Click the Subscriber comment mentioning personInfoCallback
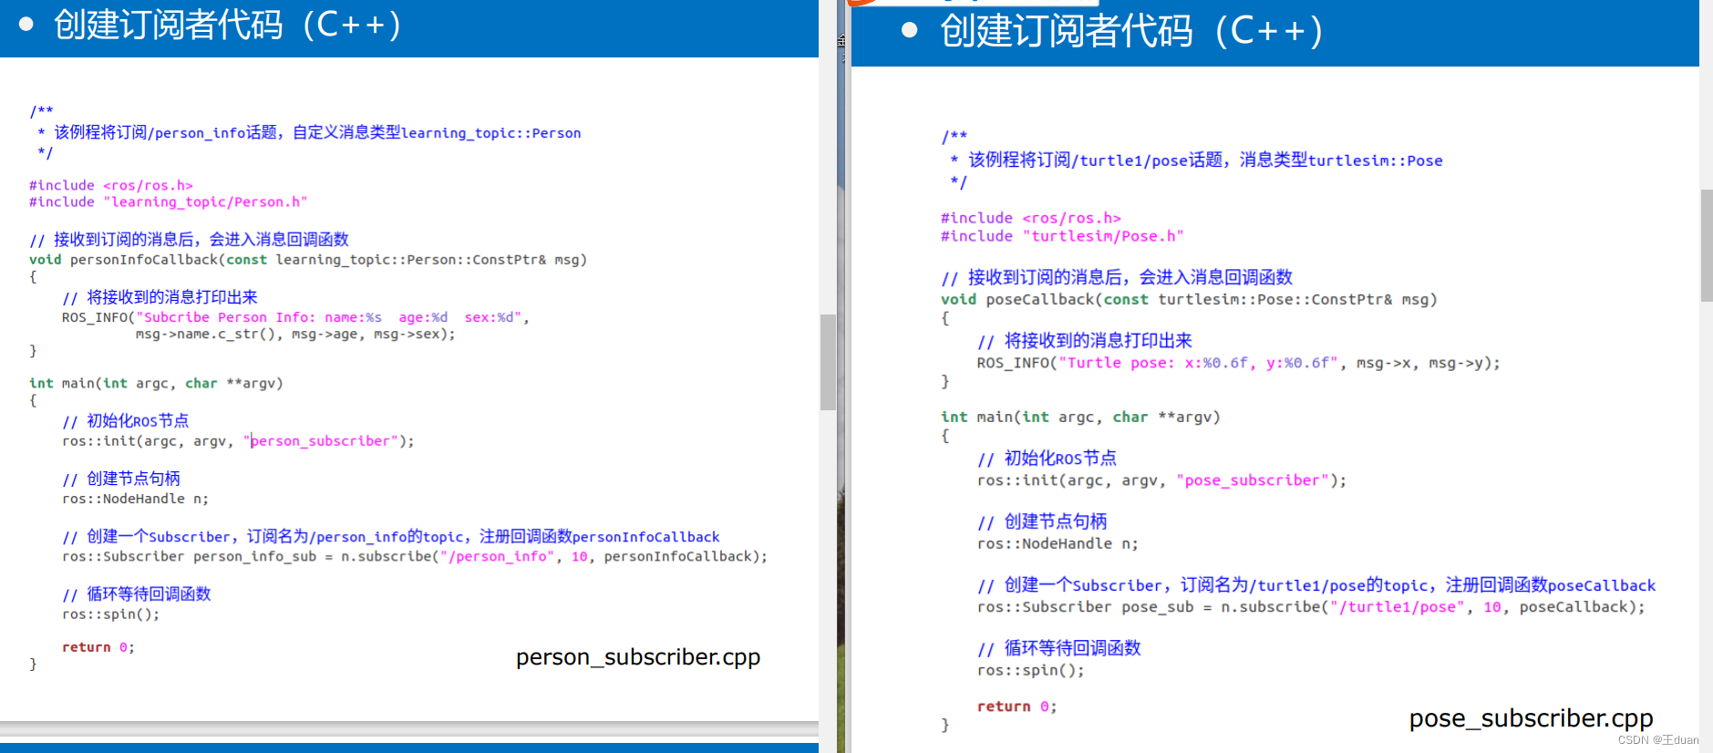Screen dimensions: 1713x753 coord(391,537)
